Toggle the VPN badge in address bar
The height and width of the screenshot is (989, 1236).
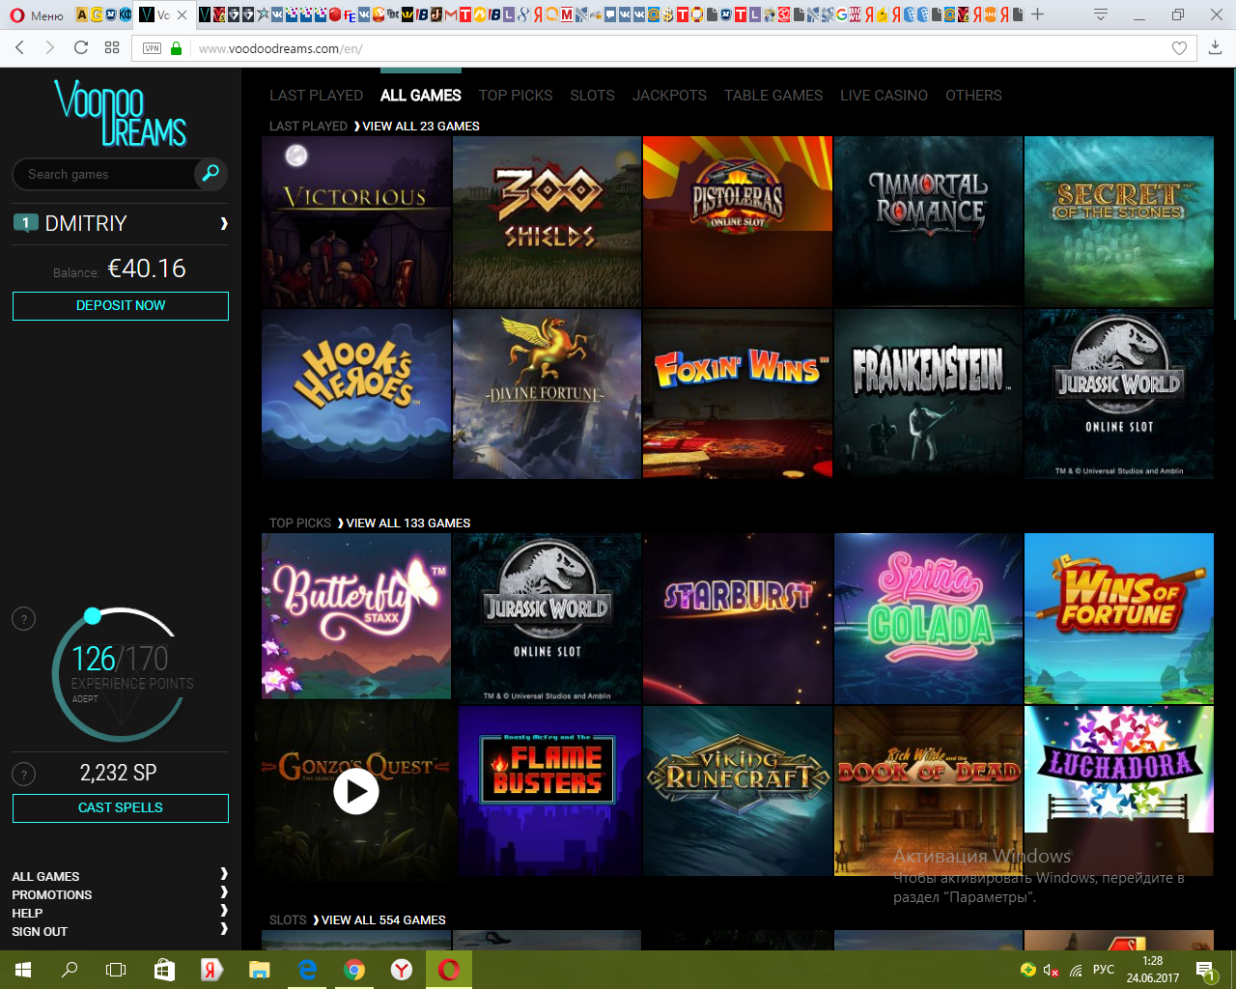(x=152, y=48)
